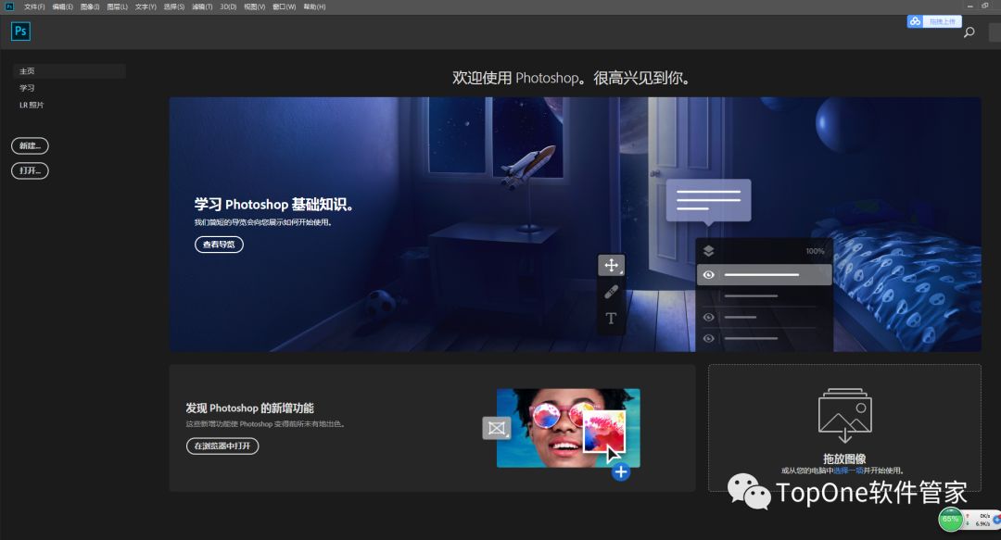1001x540 pixels.
Task: Click the new features sunglasses thumbnail
Action: [568, 428]
